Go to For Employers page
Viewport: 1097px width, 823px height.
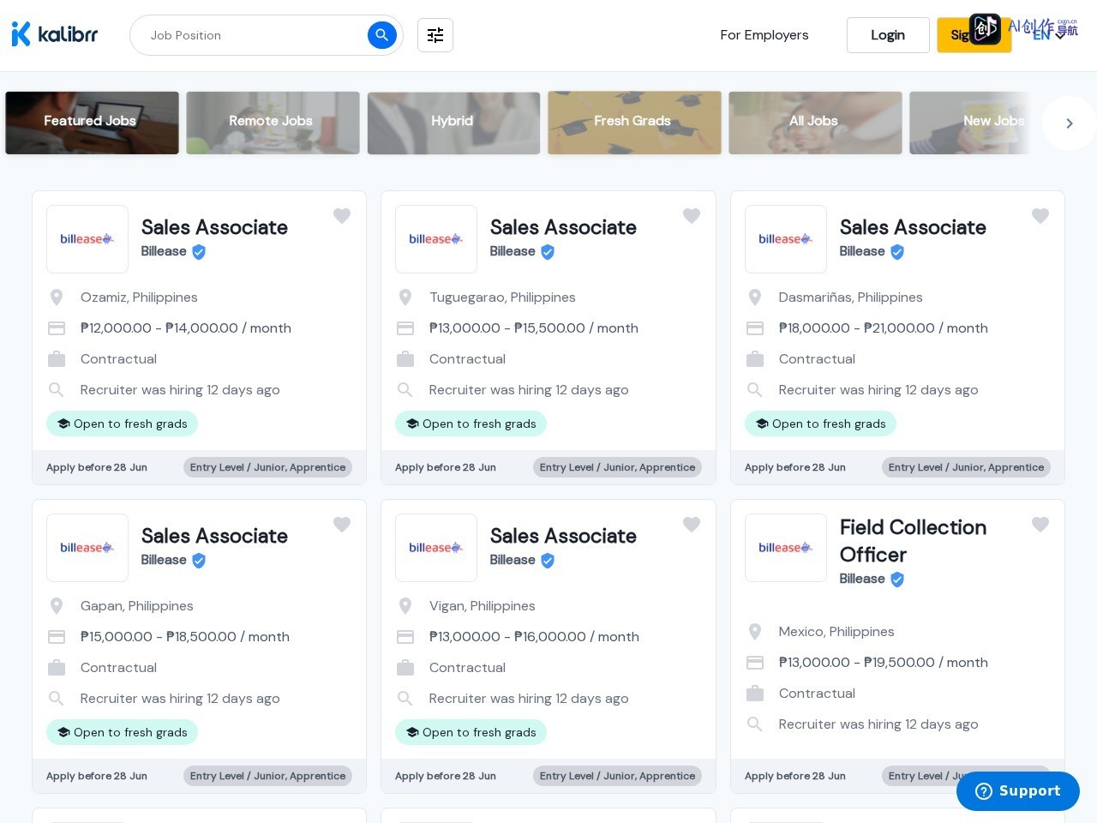pyautogui.click(x=764, y=35)
